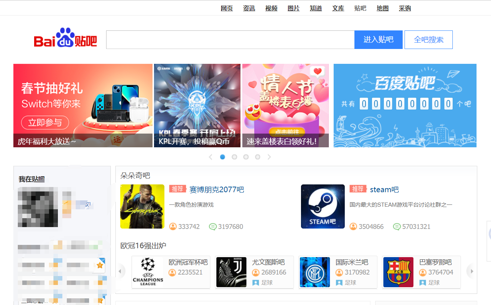Open the 国际米兰吧 link
The image size is (491, 305).
tap(352, 262)
